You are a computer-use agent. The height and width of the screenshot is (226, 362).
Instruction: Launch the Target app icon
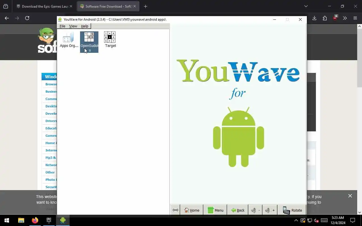coord(110,40)
